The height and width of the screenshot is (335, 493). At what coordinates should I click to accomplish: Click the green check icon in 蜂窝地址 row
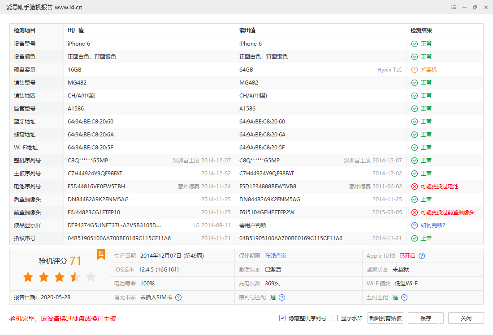click(x=415, y=135)
